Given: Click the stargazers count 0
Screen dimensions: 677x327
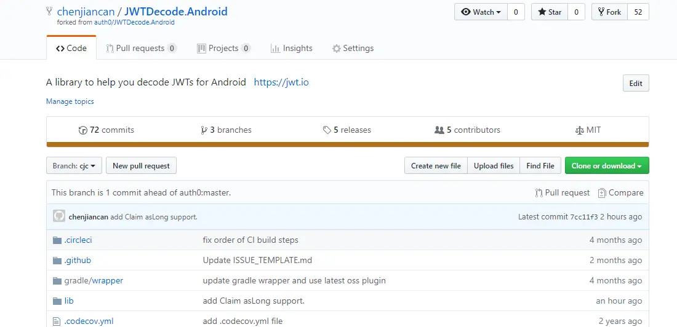Looking at the screenshot, I should point(576,12).
